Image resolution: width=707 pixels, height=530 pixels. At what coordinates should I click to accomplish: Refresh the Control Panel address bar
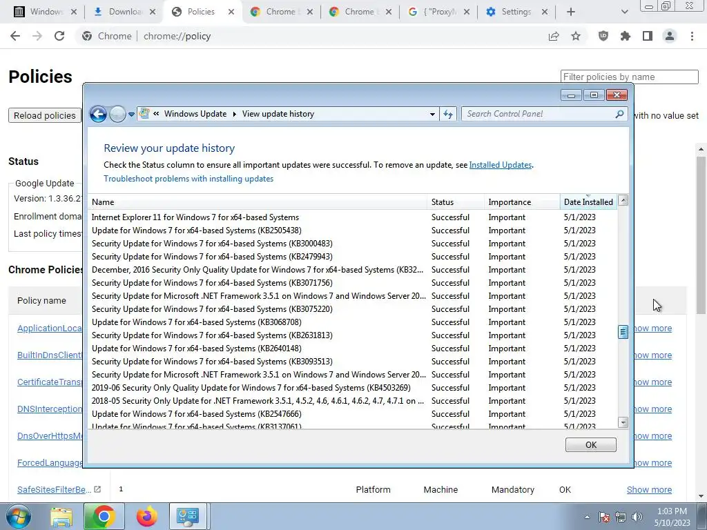(447, 114)
